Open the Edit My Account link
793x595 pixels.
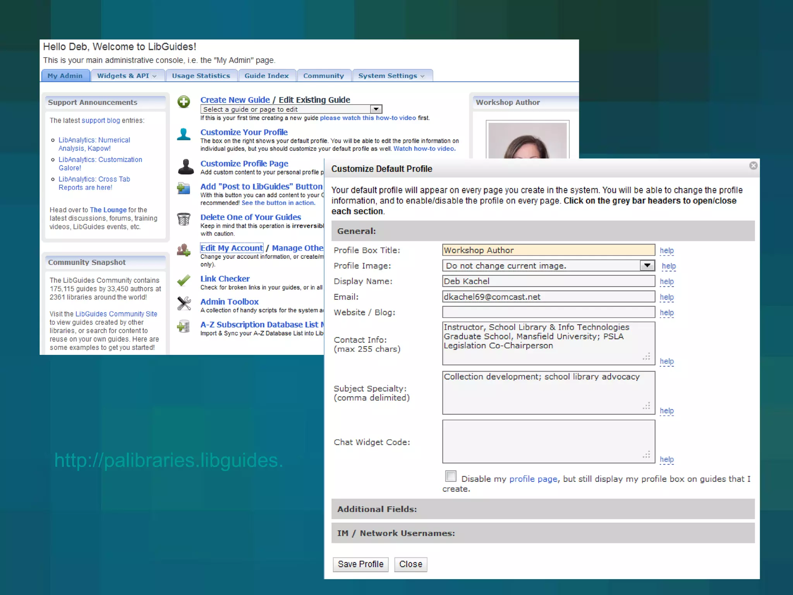click(x=232, y=248)
